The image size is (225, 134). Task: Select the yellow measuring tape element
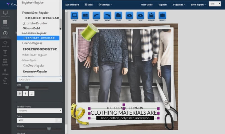(79, 114)
